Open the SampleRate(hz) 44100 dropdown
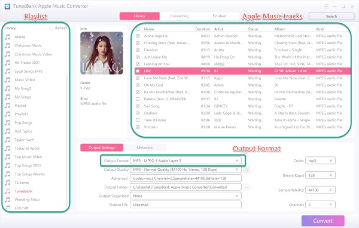The height and width of the screenshot is (228, 359). pos(320,190)
